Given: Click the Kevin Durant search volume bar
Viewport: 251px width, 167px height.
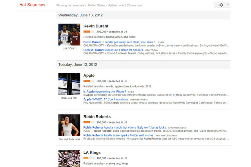Looking at the screenshot, I should coord(89,32).
